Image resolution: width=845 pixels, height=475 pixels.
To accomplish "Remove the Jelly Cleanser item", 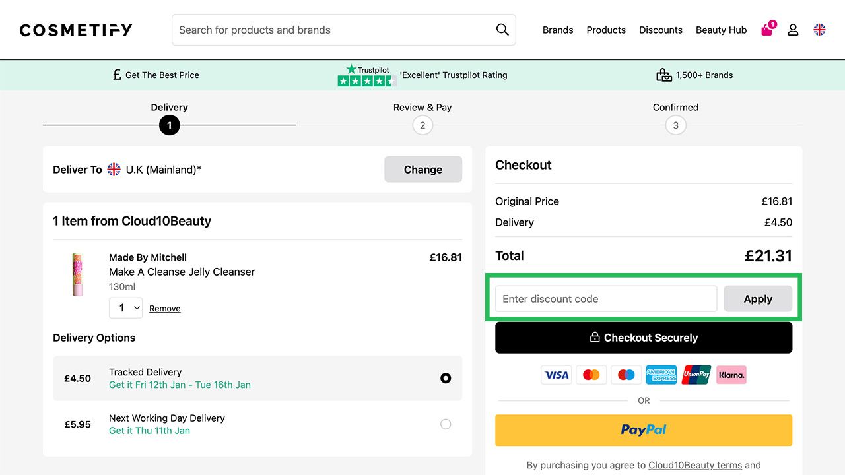I will (x=165, y=309).
